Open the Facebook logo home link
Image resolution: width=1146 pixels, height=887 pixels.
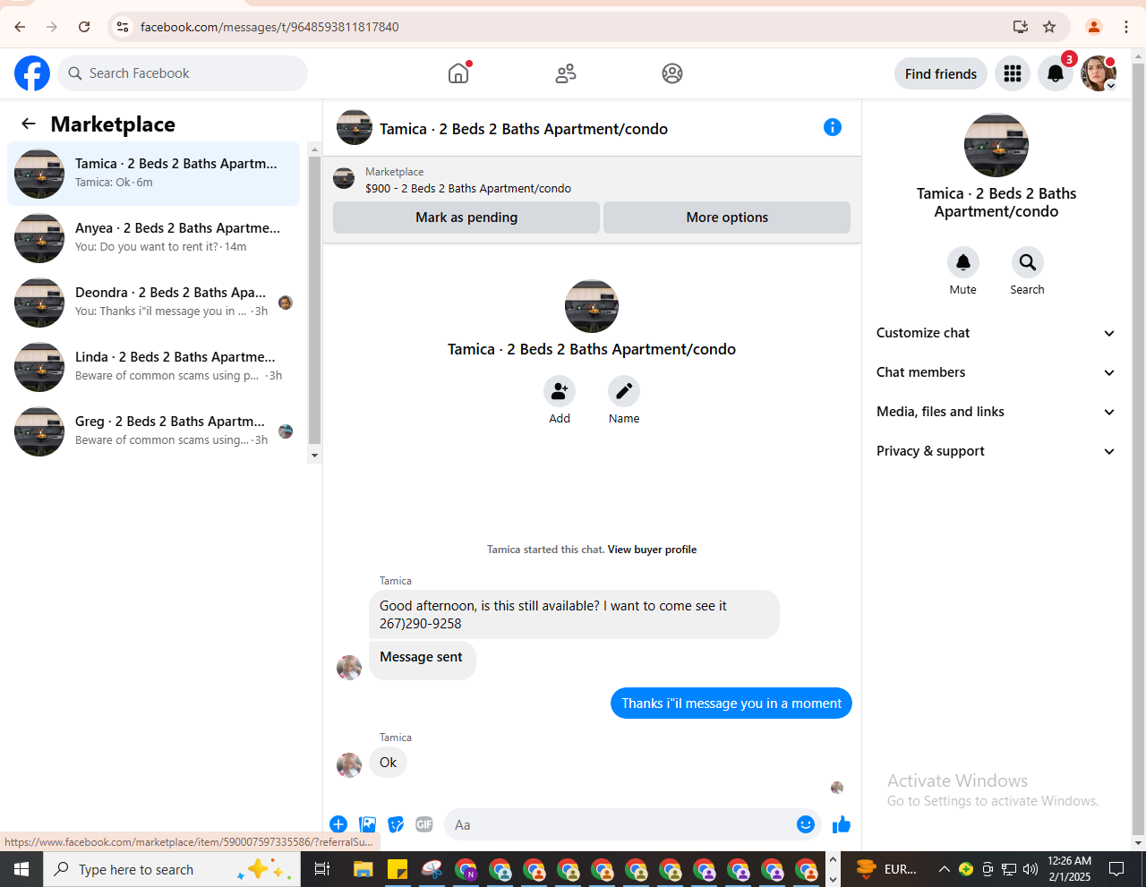coord(32,73)
